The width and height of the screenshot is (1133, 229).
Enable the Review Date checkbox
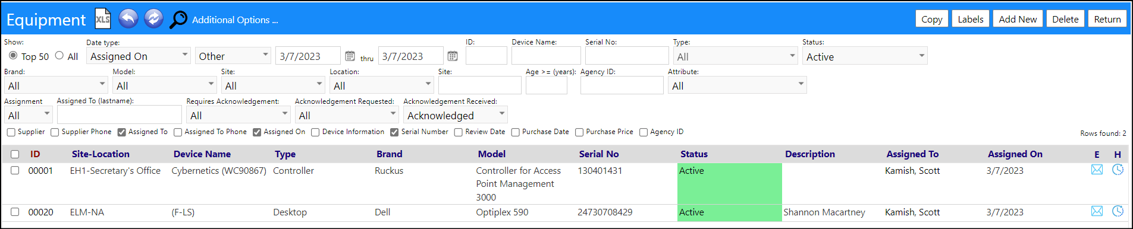(x=459, y=132)
